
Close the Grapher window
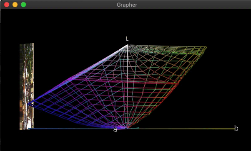tap(7, 5)
